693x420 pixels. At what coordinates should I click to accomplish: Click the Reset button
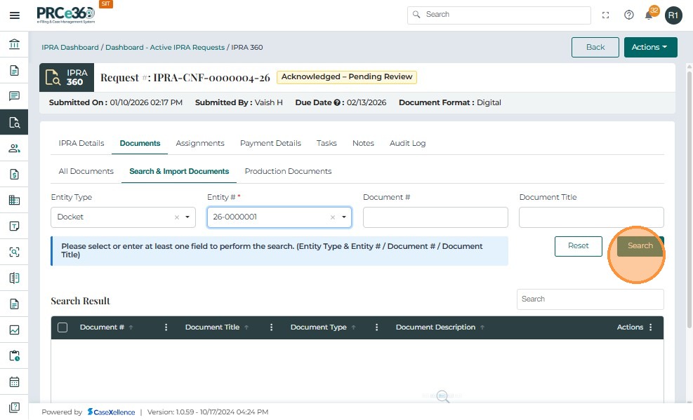click(578, 245)
